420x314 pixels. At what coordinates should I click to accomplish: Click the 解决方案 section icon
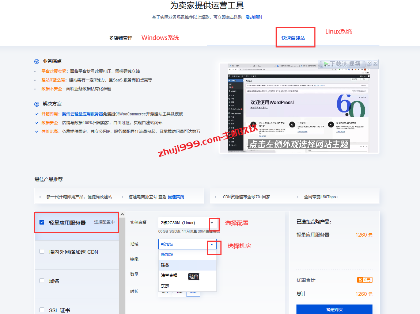37,104
